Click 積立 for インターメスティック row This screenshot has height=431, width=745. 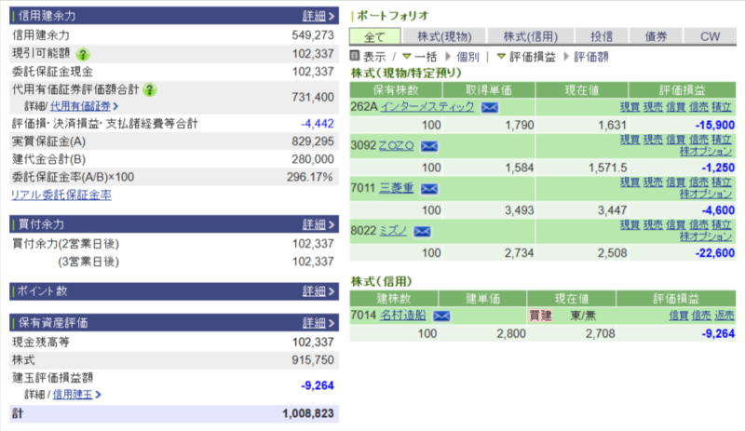pos(721,107)
